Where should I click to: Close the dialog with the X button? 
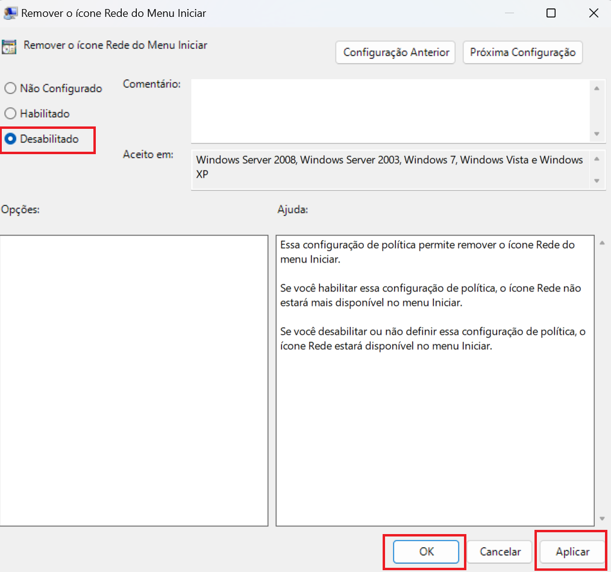click(594, 13)
